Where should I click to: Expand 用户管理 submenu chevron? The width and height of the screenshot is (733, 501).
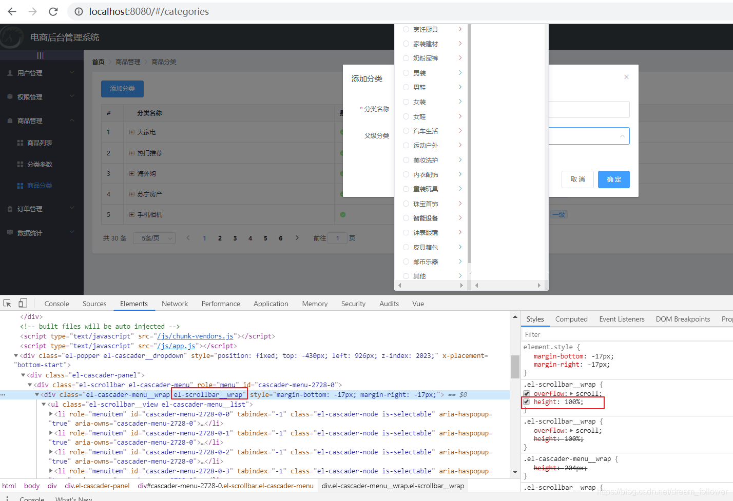pyautogui.click(x=72, y=73)
